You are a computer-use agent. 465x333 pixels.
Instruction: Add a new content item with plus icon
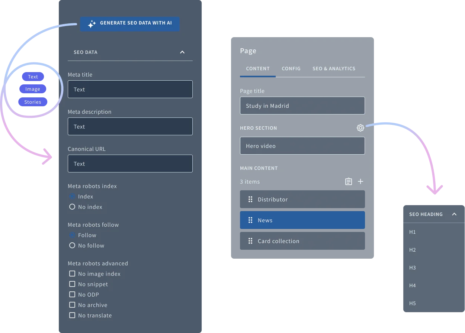pos(360,181)
